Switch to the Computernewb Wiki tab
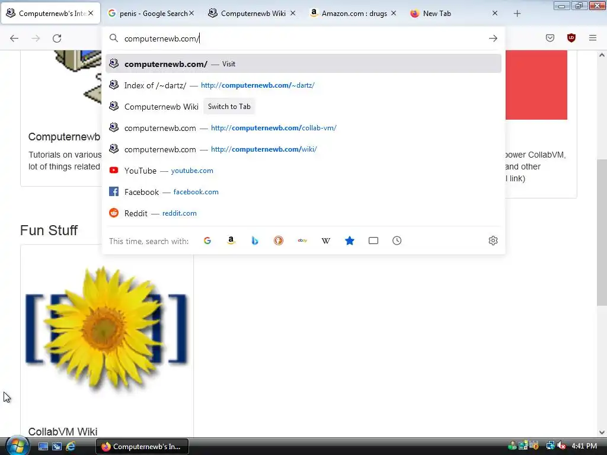 pyautogui.click(x=253, y=13)
